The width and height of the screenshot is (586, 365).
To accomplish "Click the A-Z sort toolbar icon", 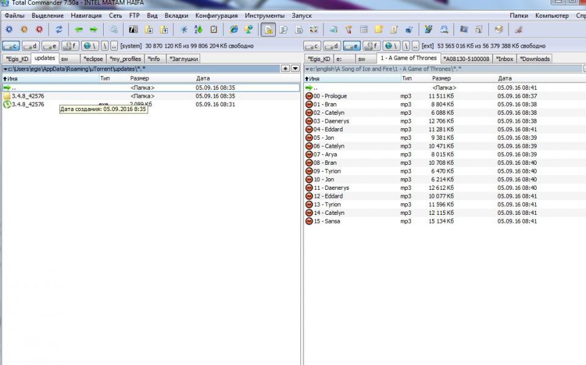I will [x=198, y=29].
